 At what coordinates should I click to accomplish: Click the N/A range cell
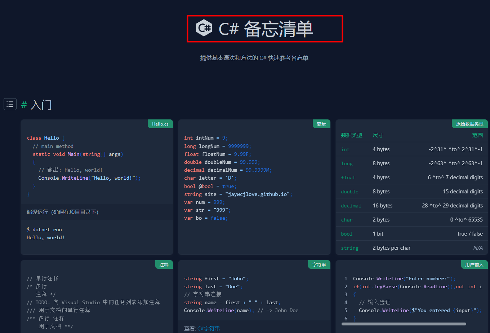point(478,248)
